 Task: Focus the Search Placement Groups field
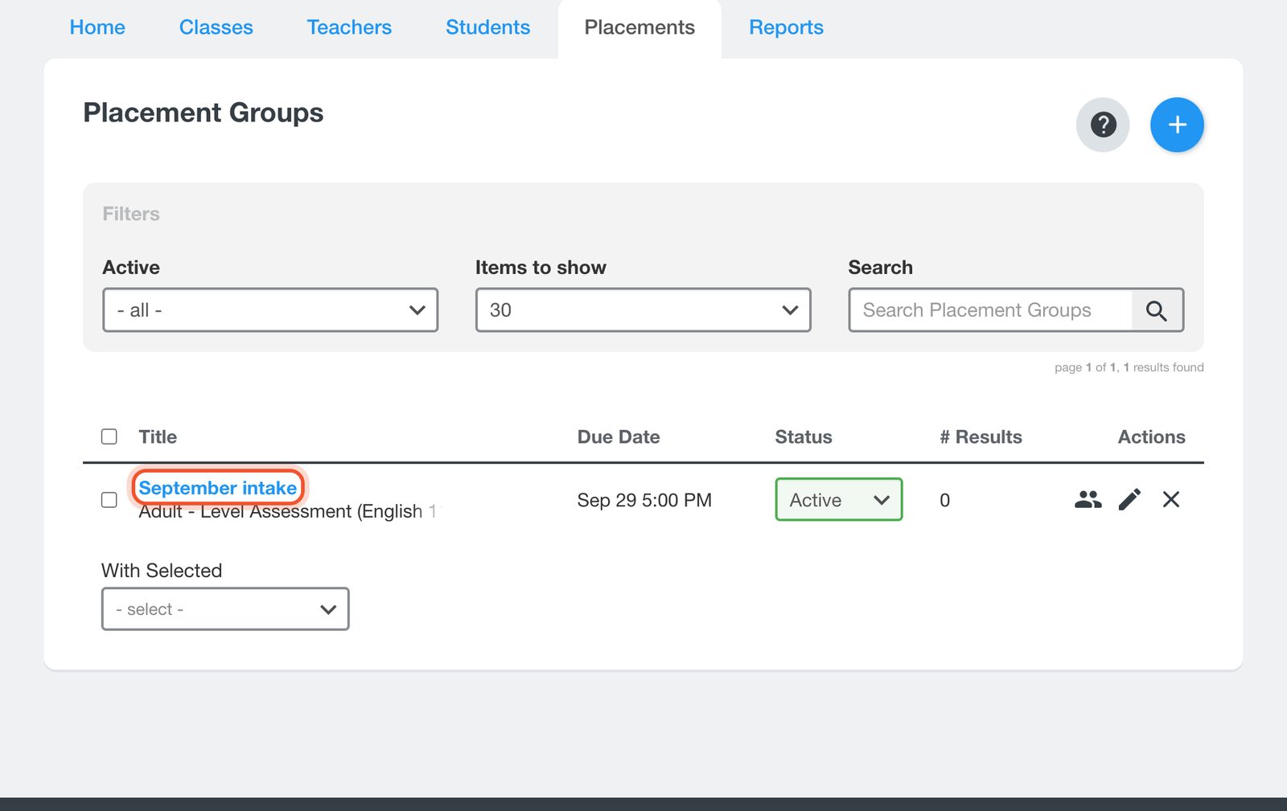pyautogui.click(x=990, y=310)
